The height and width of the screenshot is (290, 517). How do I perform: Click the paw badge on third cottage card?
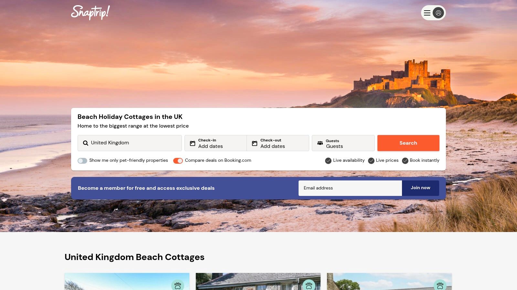(440, 285)
